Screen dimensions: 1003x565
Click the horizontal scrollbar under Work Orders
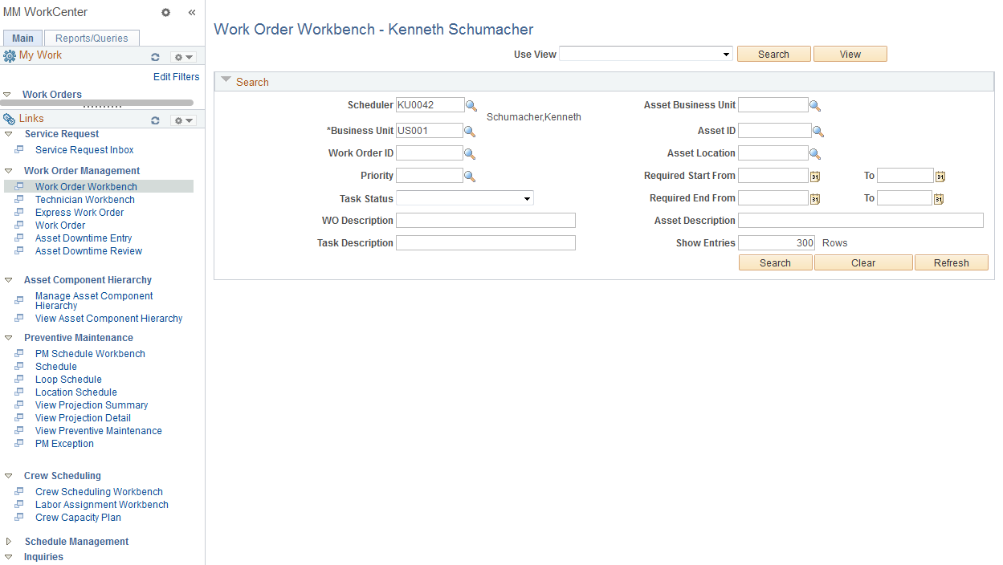(x=96, y=103)
